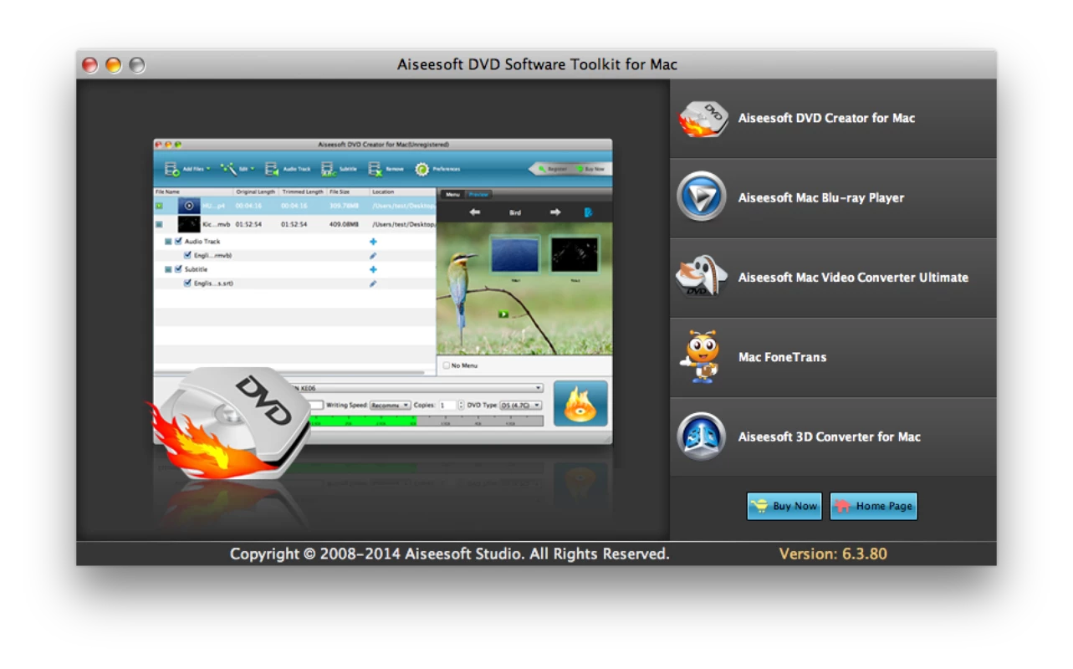Screen dimensions: 1073x669
Task: Collapse the Subtitle tree node
Action: (168, 269)
